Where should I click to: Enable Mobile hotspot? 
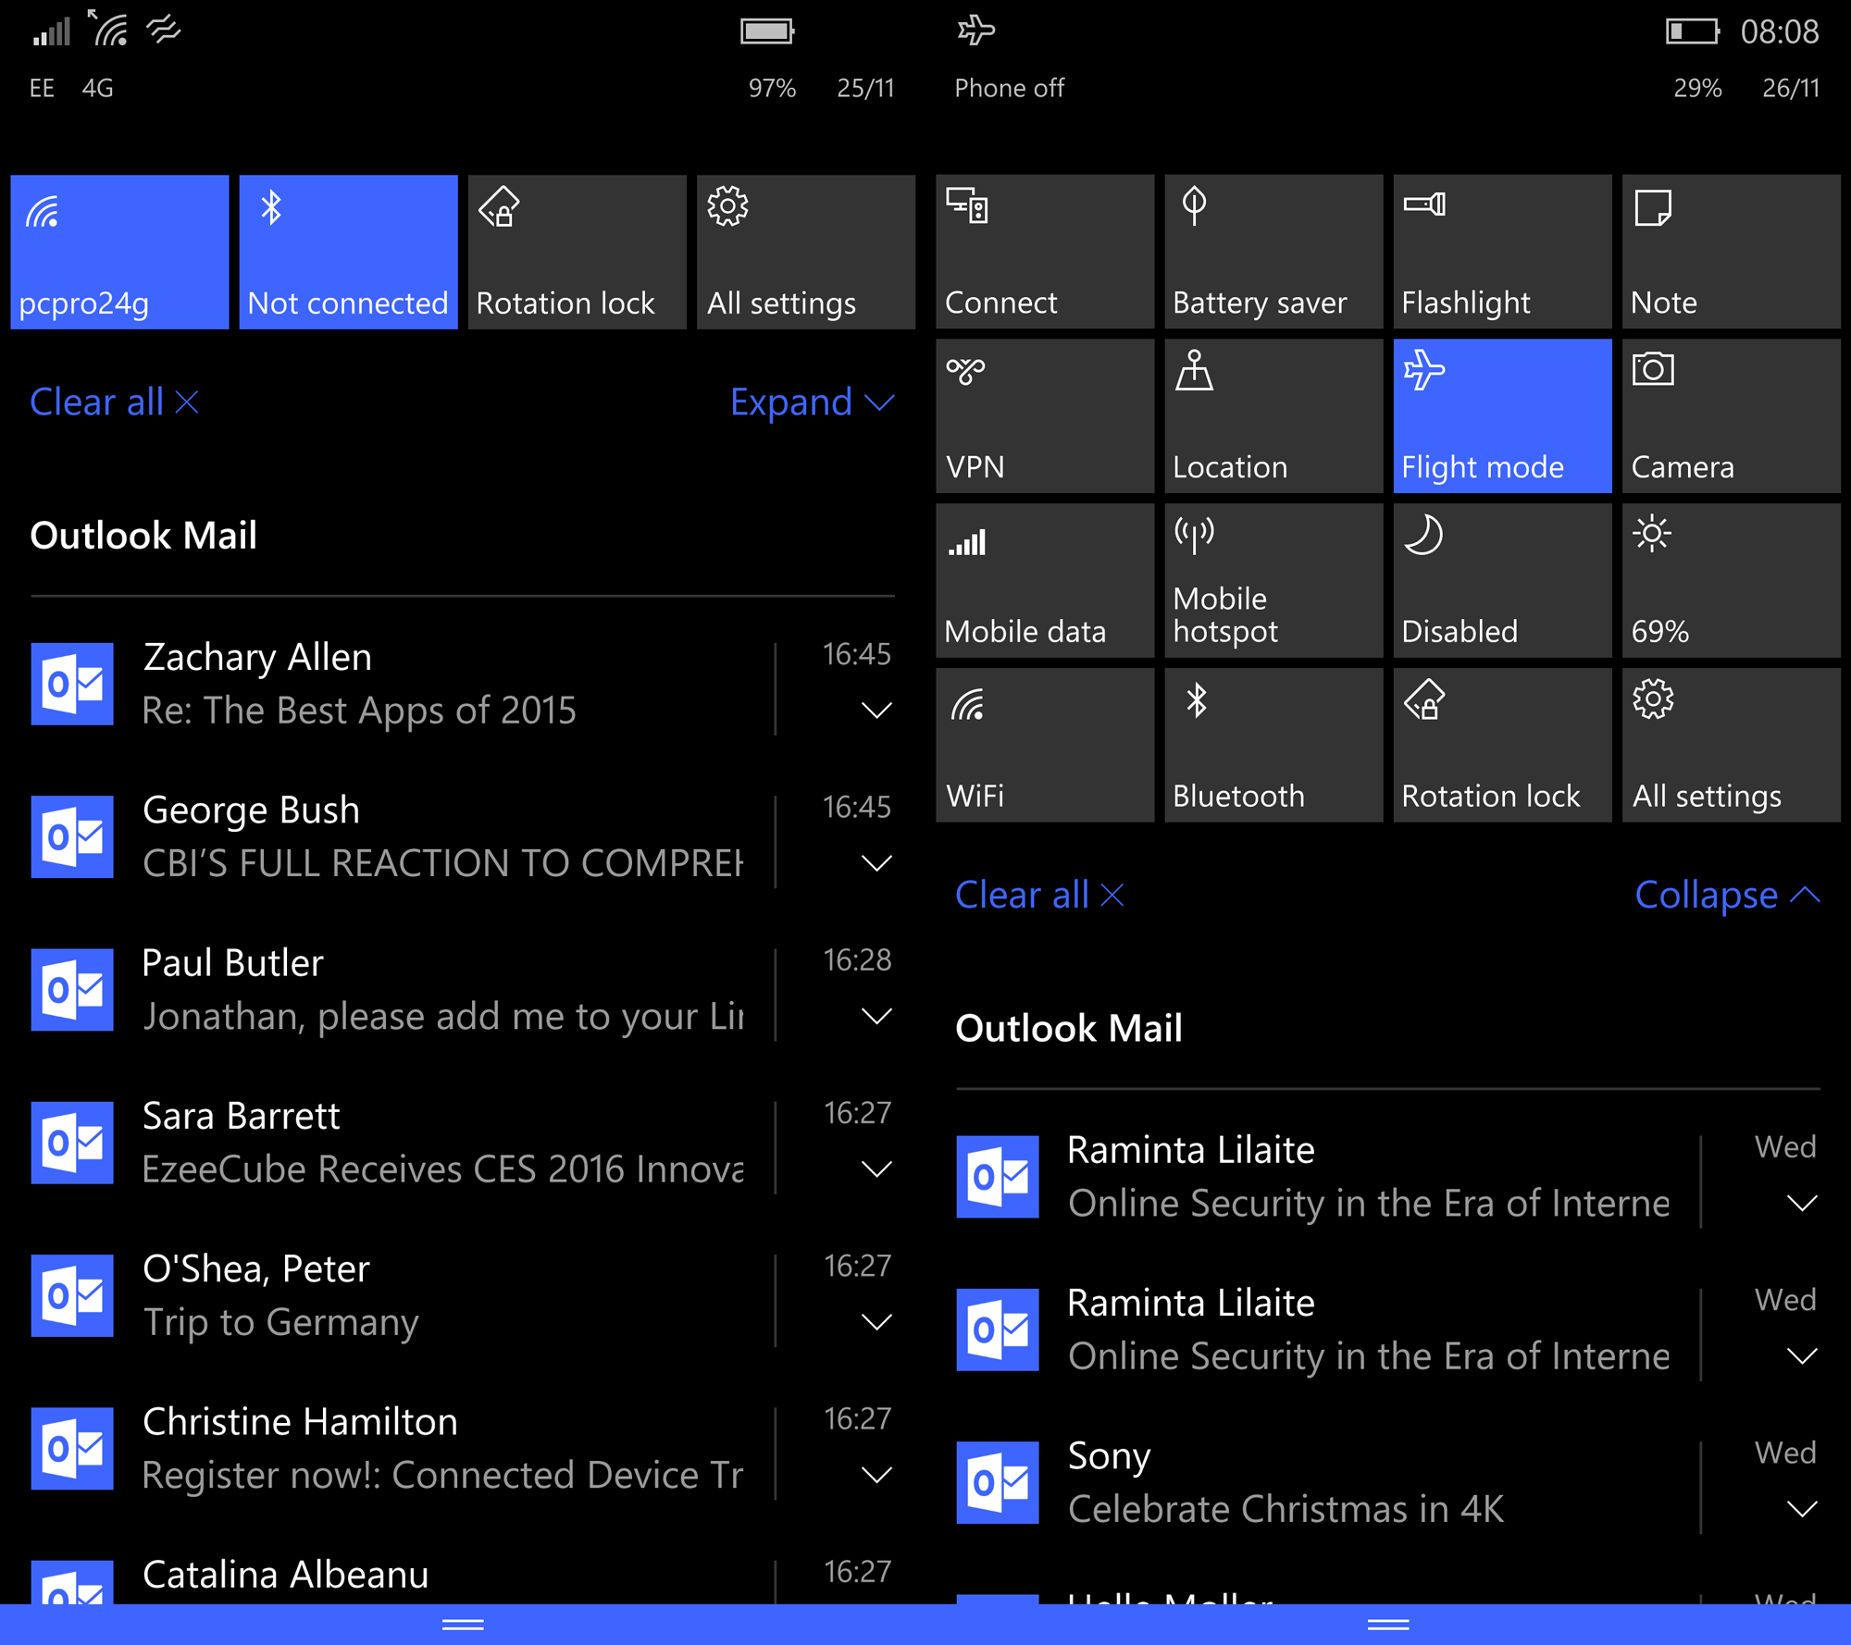pyautogui.click(x=1273, y=580)
